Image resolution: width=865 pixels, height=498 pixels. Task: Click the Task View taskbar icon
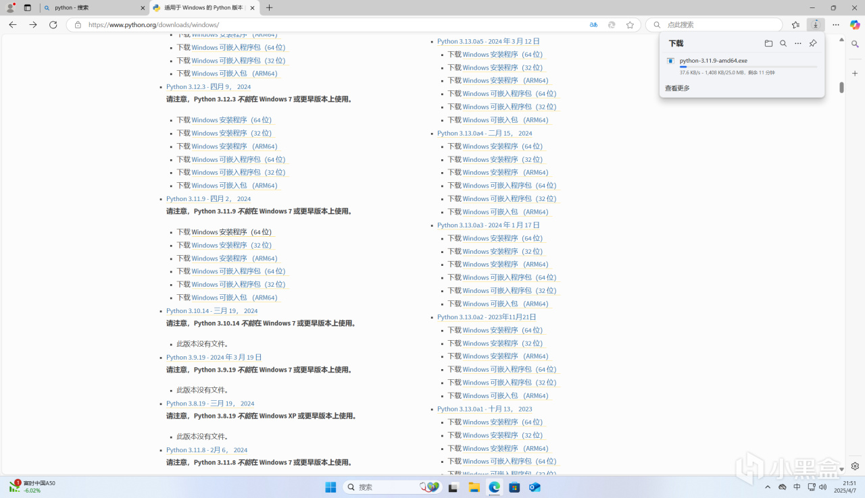tap(453, 487)
